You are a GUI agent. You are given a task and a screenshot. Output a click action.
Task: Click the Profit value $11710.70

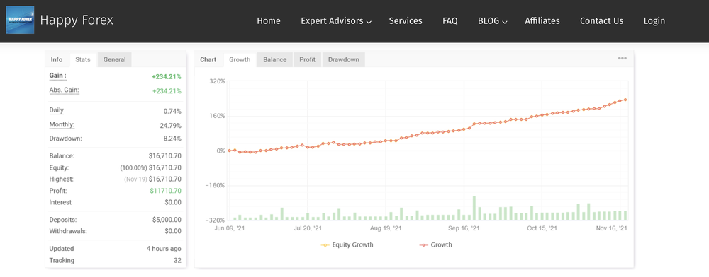165,191
